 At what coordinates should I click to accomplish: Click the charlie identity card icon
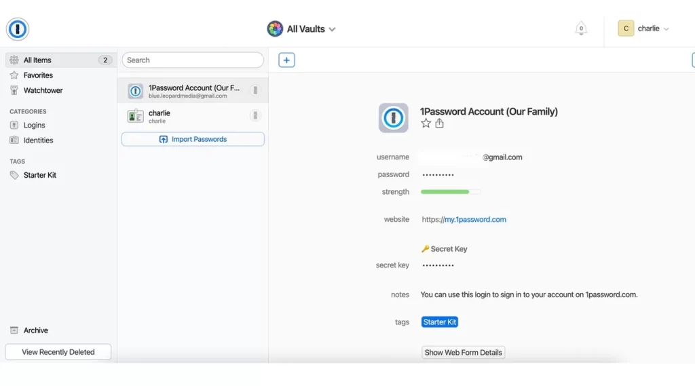(135, 116)
